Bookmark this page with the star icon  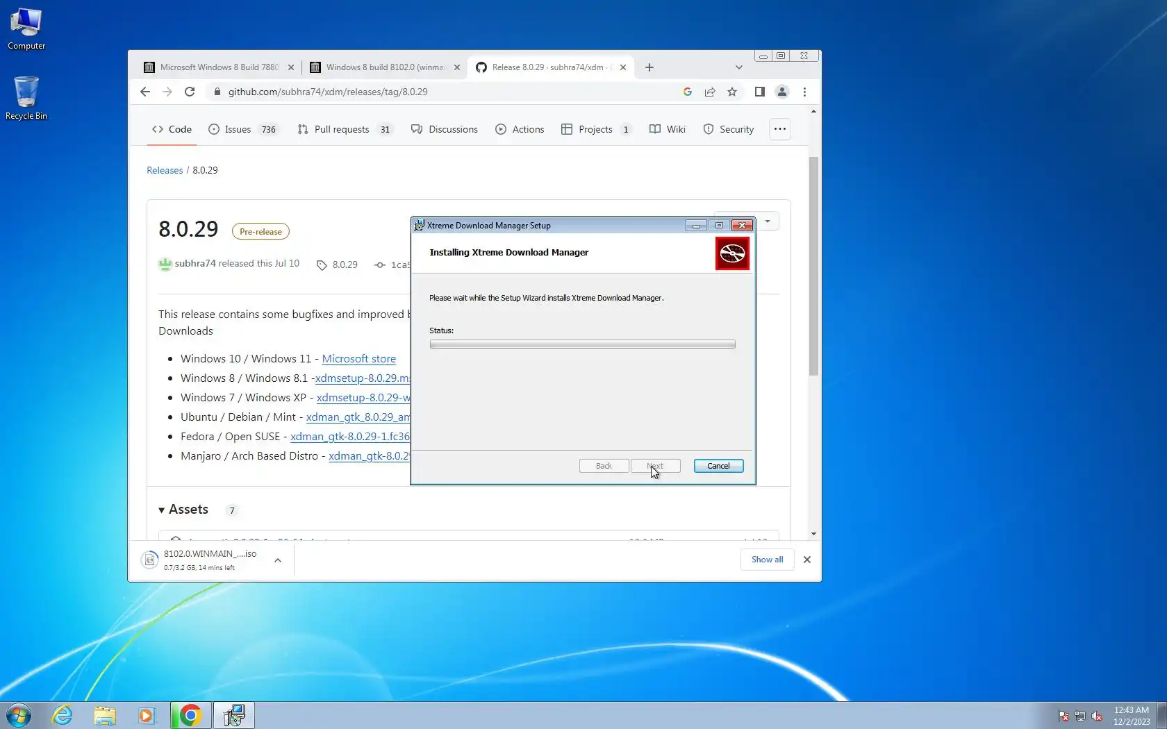pyautogui.click(x=732, y=92)
